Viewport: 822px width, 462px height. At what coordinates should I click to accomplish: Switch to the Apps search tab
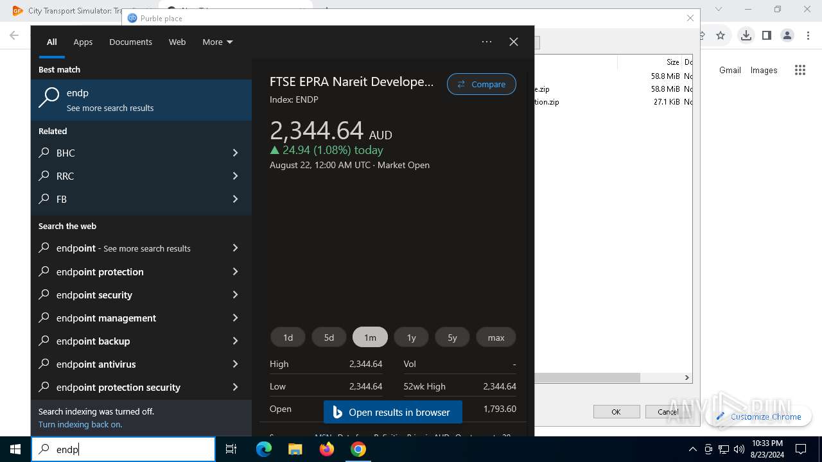click(x=83, y=42)
